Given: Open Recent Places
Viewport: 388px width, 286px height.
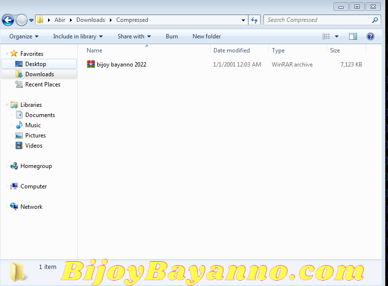Looking at the screenshot, I should [x=43, y=84].
